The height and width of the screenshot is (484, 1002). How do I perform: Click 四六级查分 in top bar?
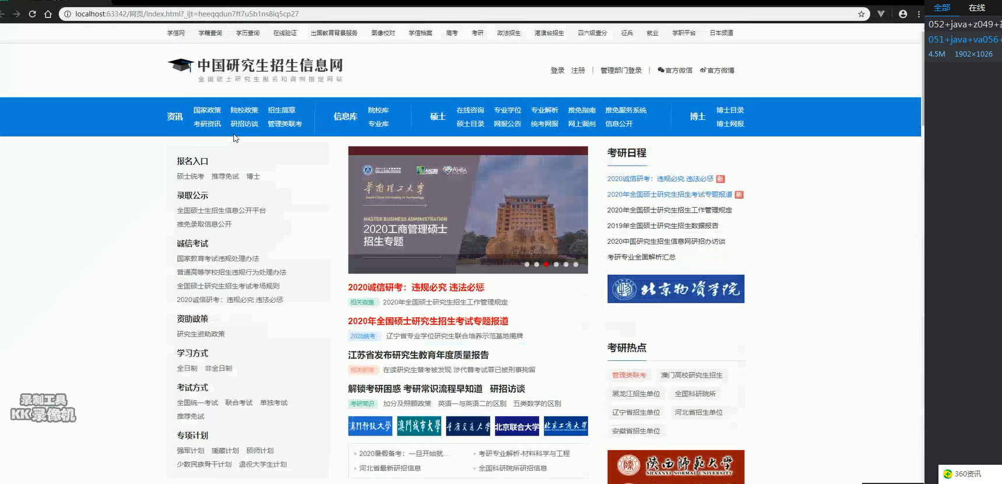[592, 33]
